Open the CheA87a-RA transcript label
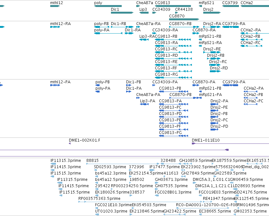The height and width of the screenshot is (216, 269). [x=148, y=24]
